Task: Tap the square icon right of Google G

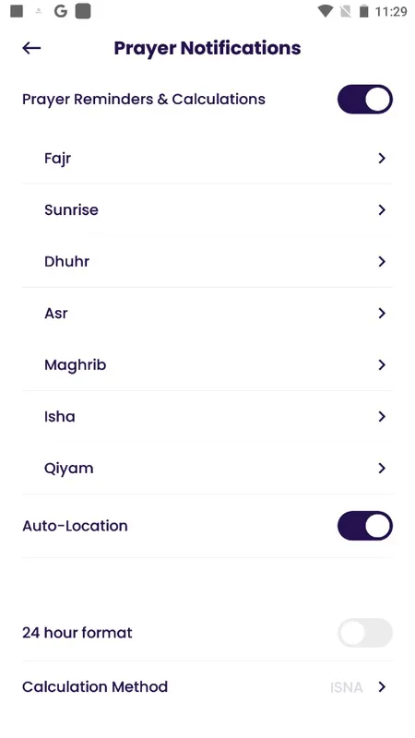Action: coord(83,11)
